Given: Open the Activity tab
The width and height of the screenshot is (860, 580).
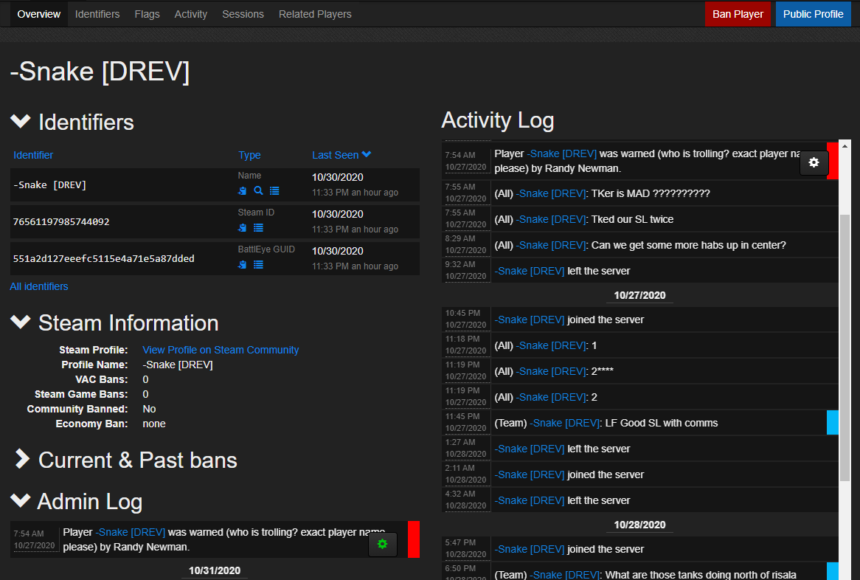Looking at the screenshot, I should 191,14.
